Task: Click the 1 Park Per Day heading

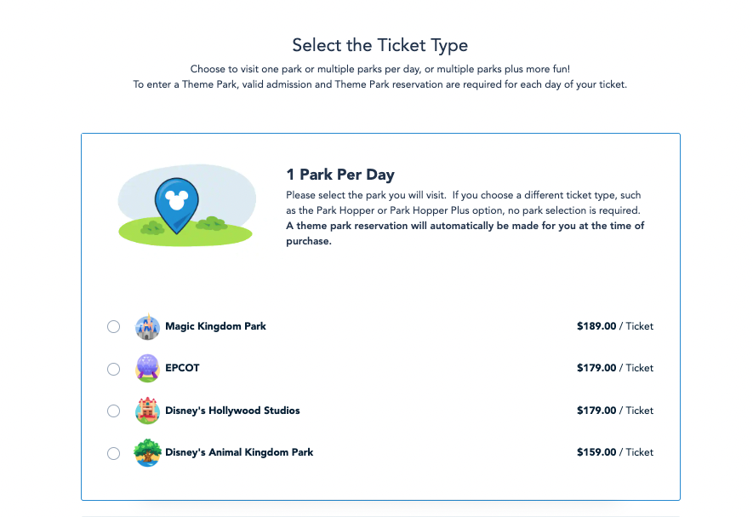Action: coord(340,175)
